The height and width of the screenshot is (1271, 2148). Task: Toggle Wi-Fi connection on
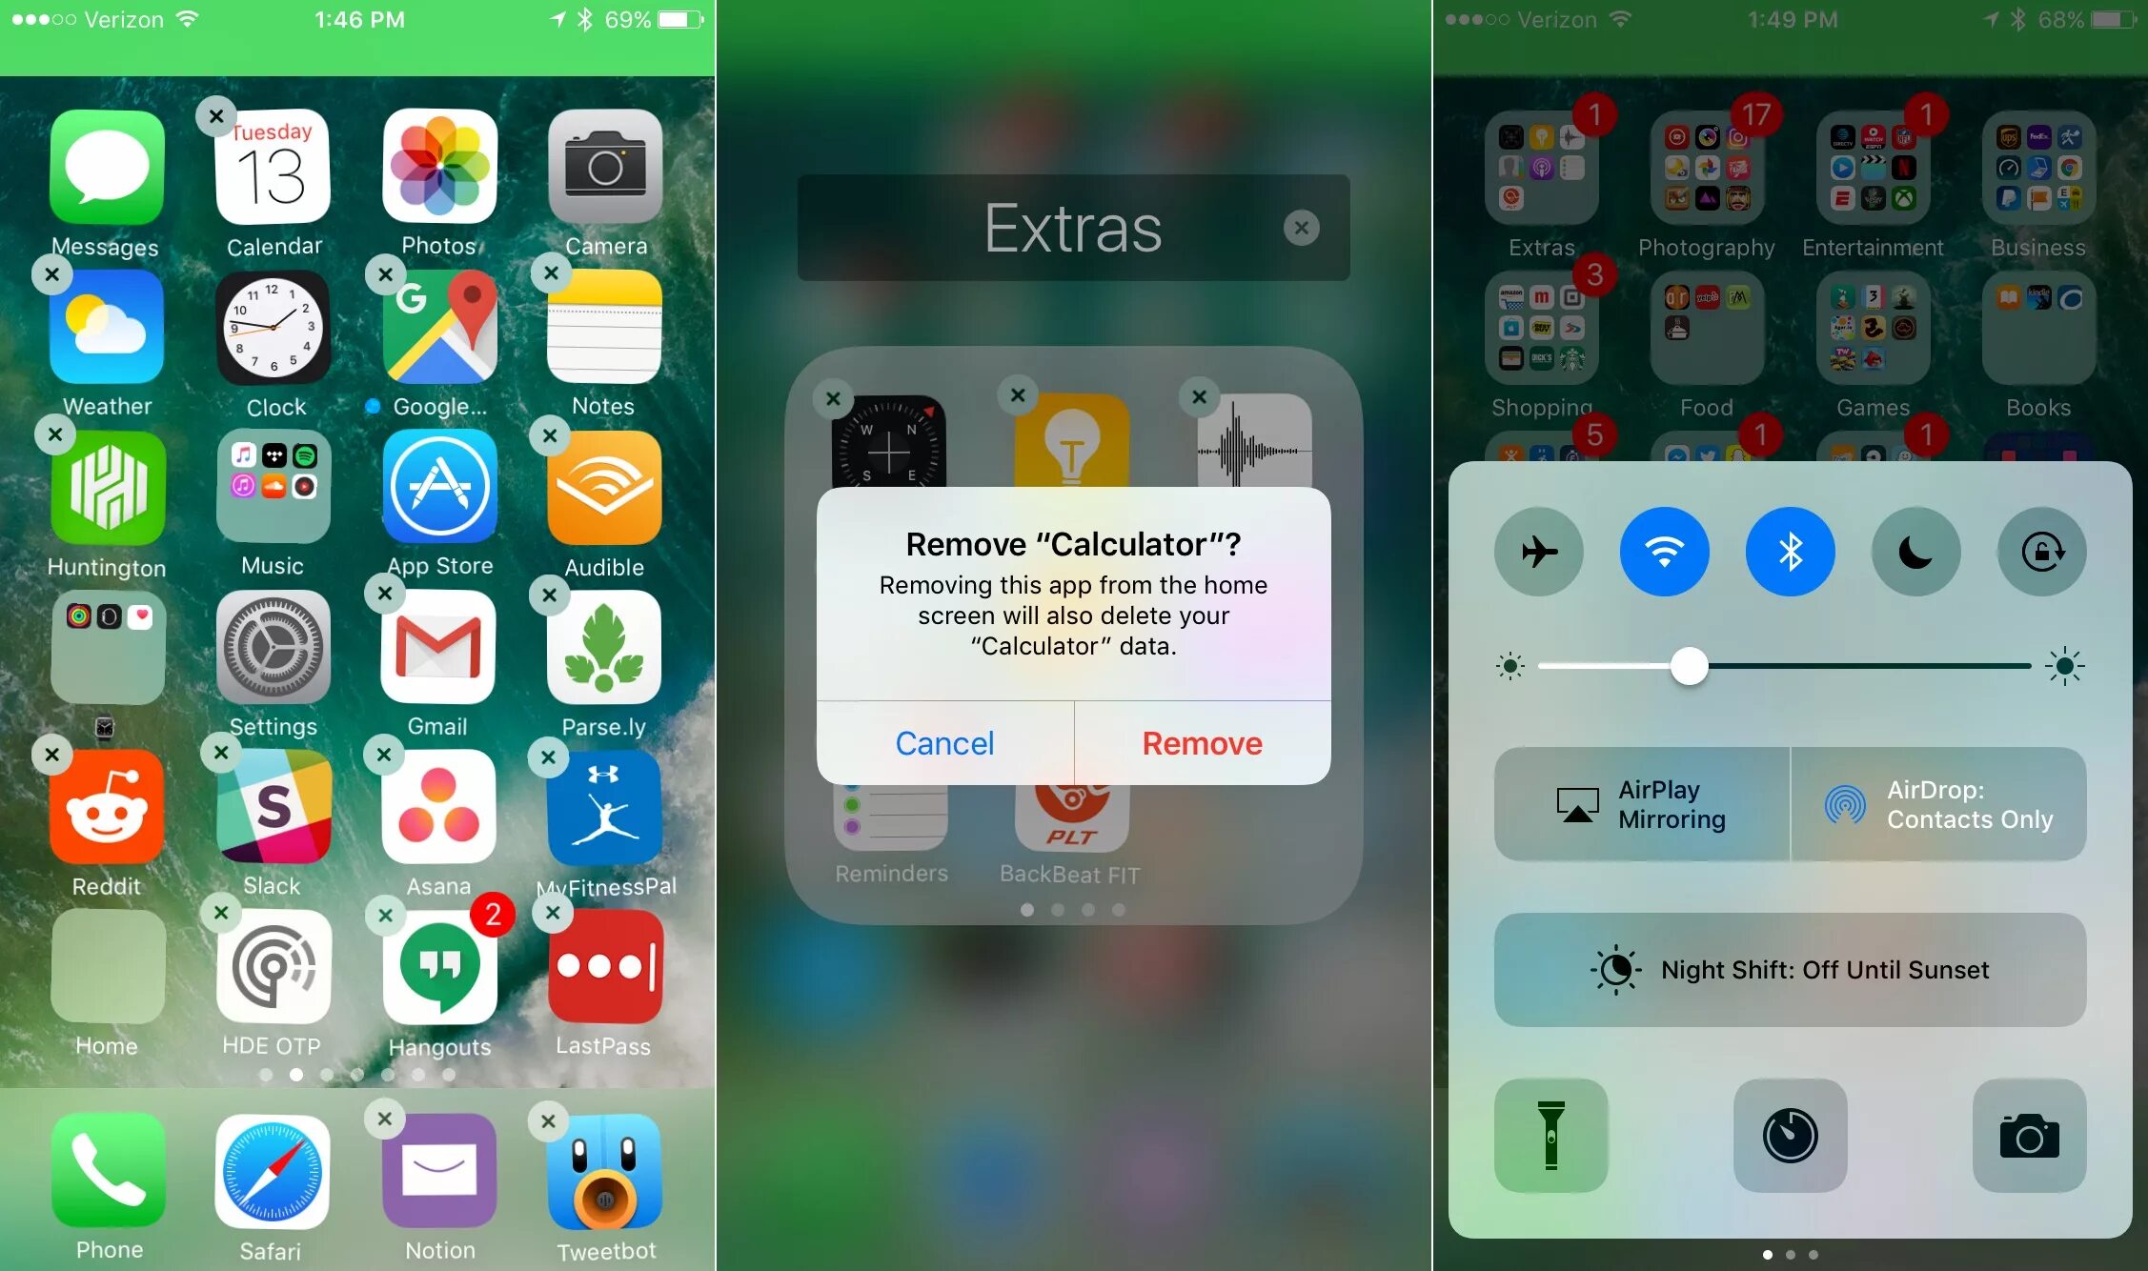pos(1666,551)
